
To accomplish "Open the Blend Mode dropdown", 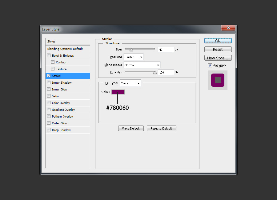I will click(x=142, y=65).
